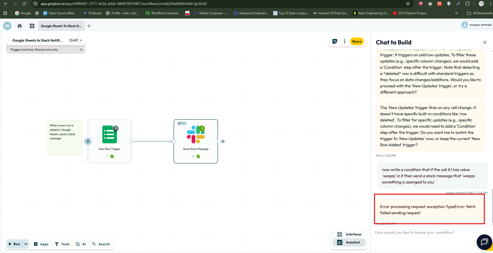Open the notes icon next to Share
The width and height of the screenshot is (493, 253).
tap(335, 41)
